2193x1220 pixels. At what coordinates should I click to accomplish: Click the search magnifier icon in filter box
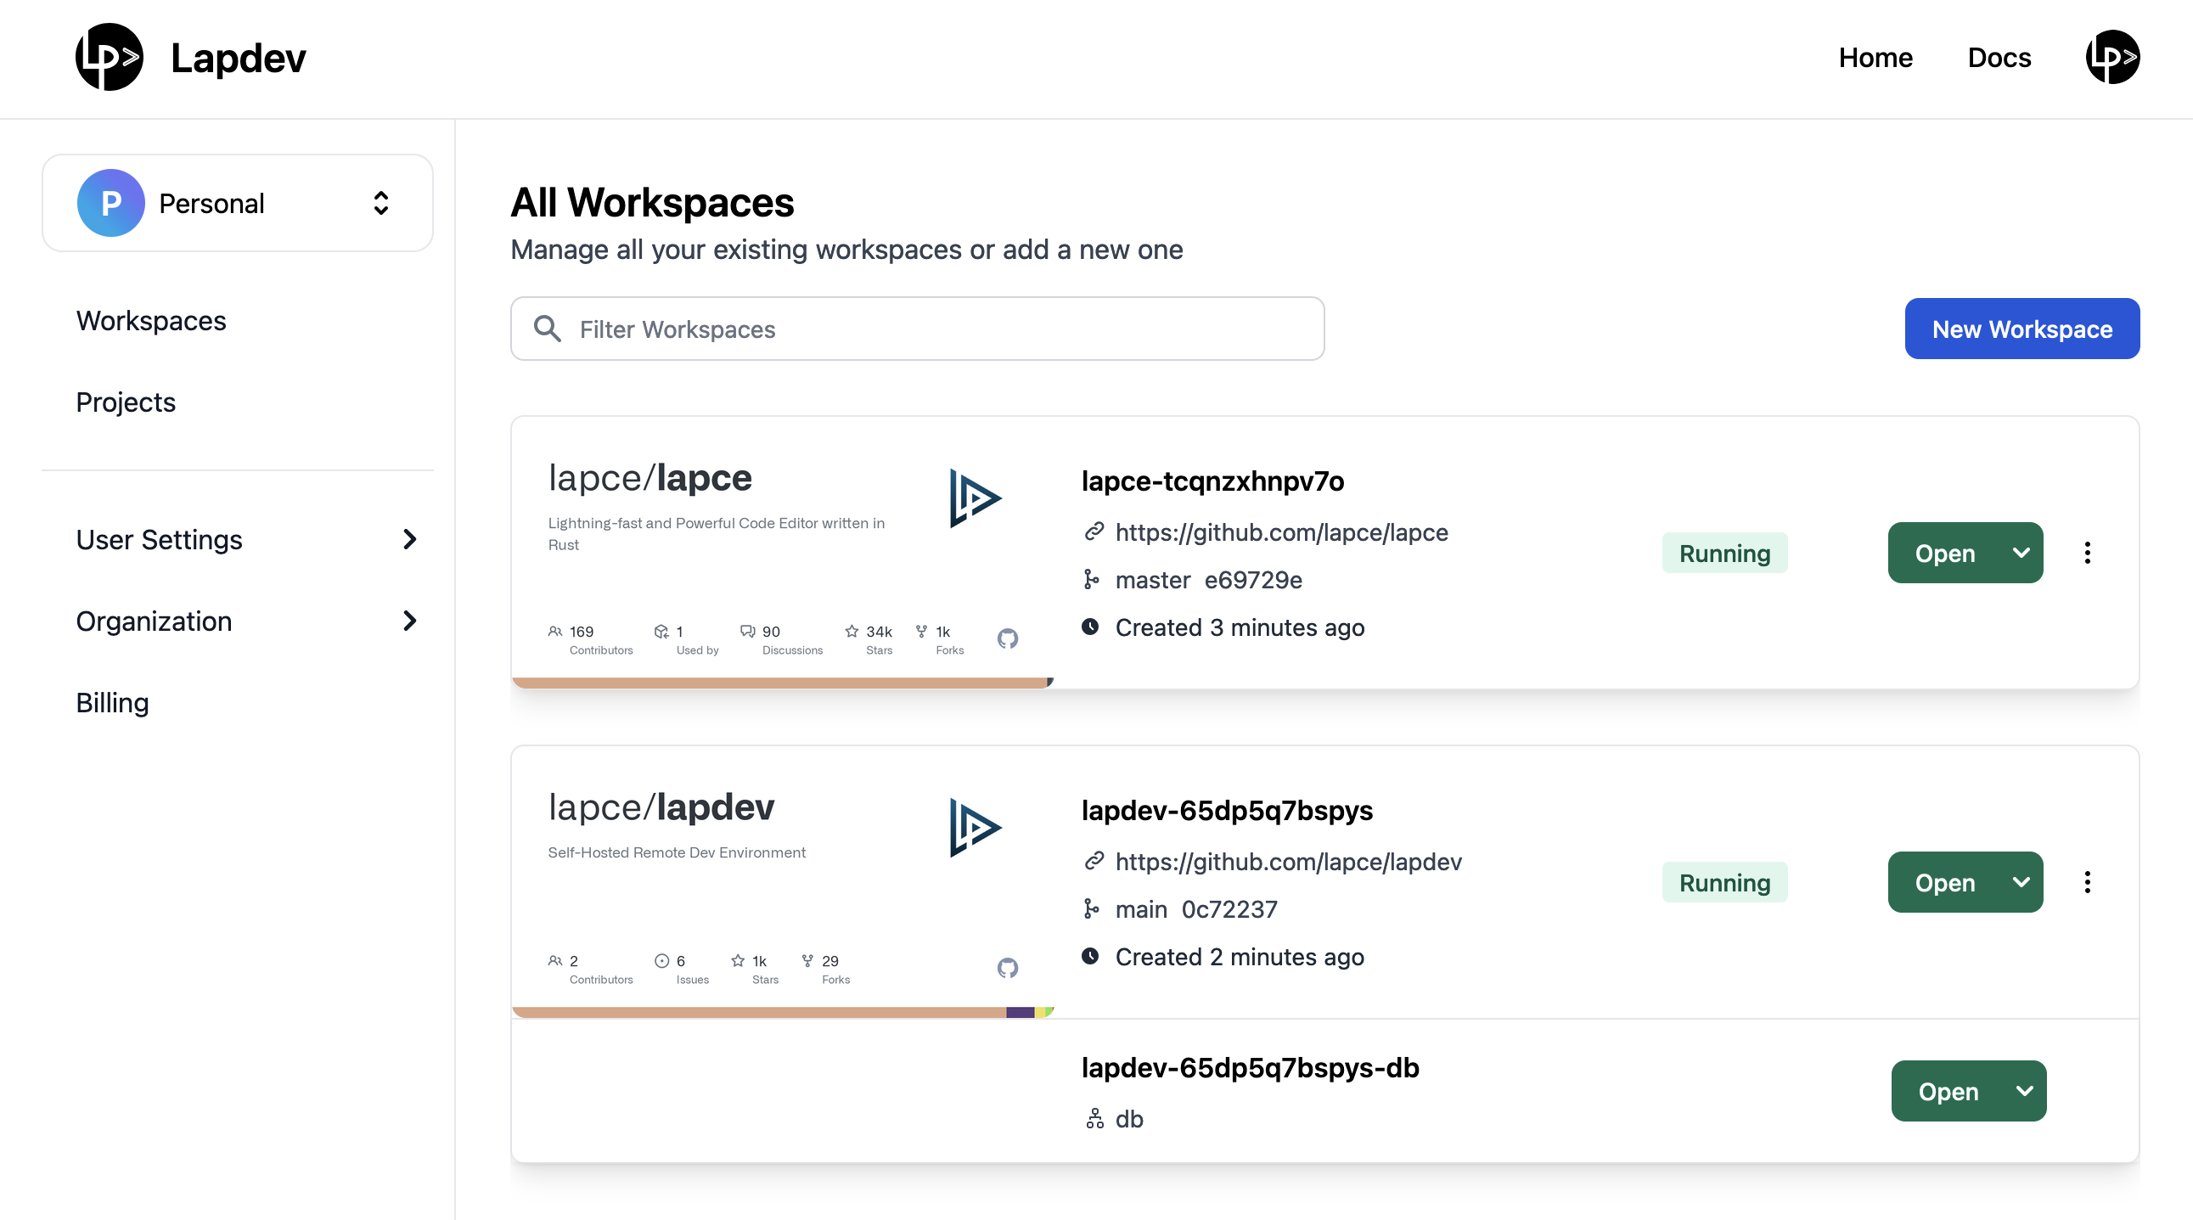[x=548, y=329]
